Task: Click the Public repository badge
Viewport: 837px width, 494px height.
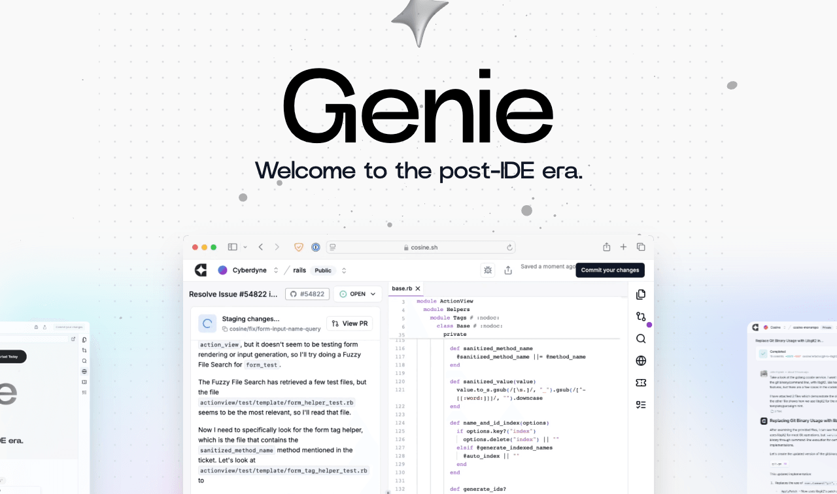Action: 323,270
